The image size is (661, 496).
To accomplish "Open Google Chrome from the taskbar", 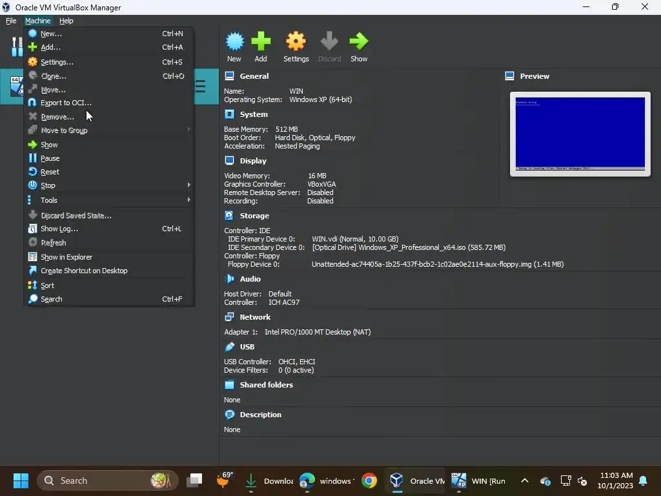I will point(369,480).
